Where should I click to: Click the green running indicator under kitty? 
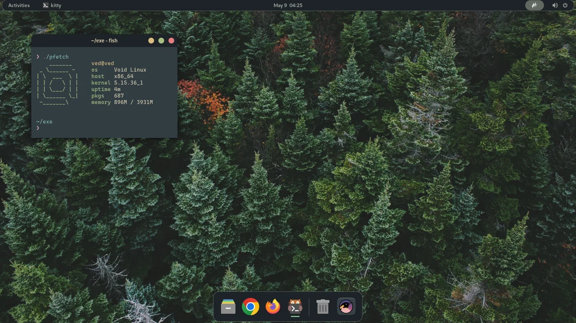[294, 316]
